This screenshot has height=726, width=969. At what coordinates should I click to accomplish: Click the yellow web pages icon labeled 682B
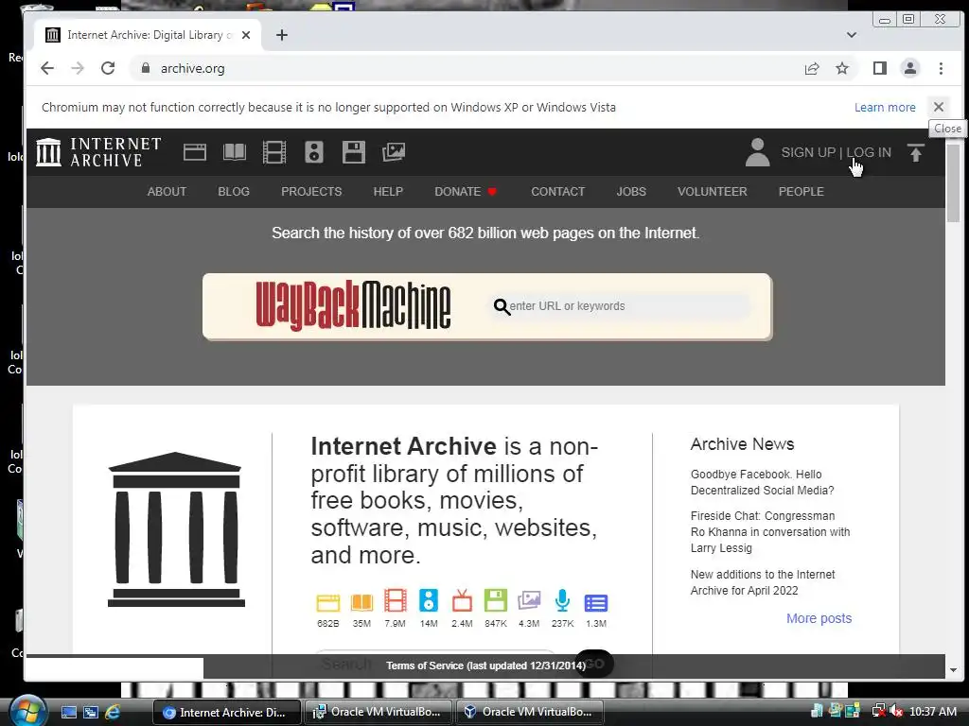tap(328, 602)
